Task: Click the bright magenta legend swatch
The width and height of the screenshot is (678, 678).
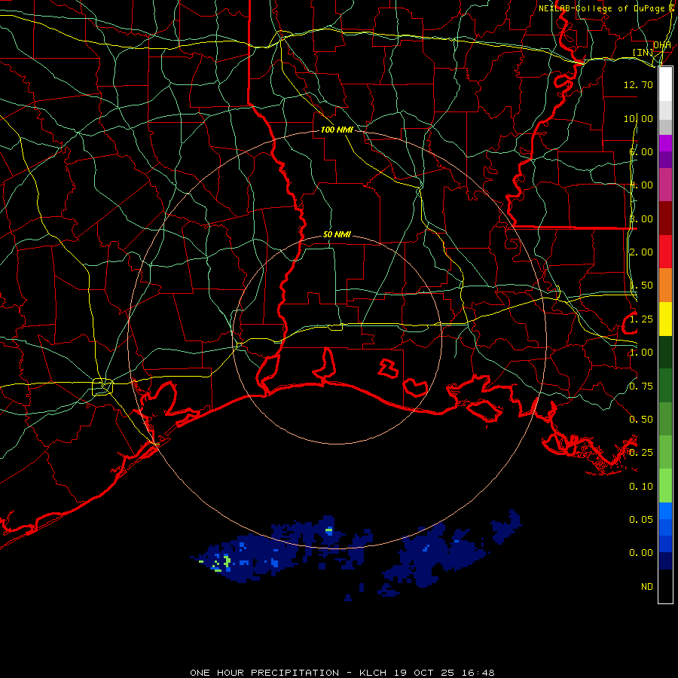Action: (665, 143)
